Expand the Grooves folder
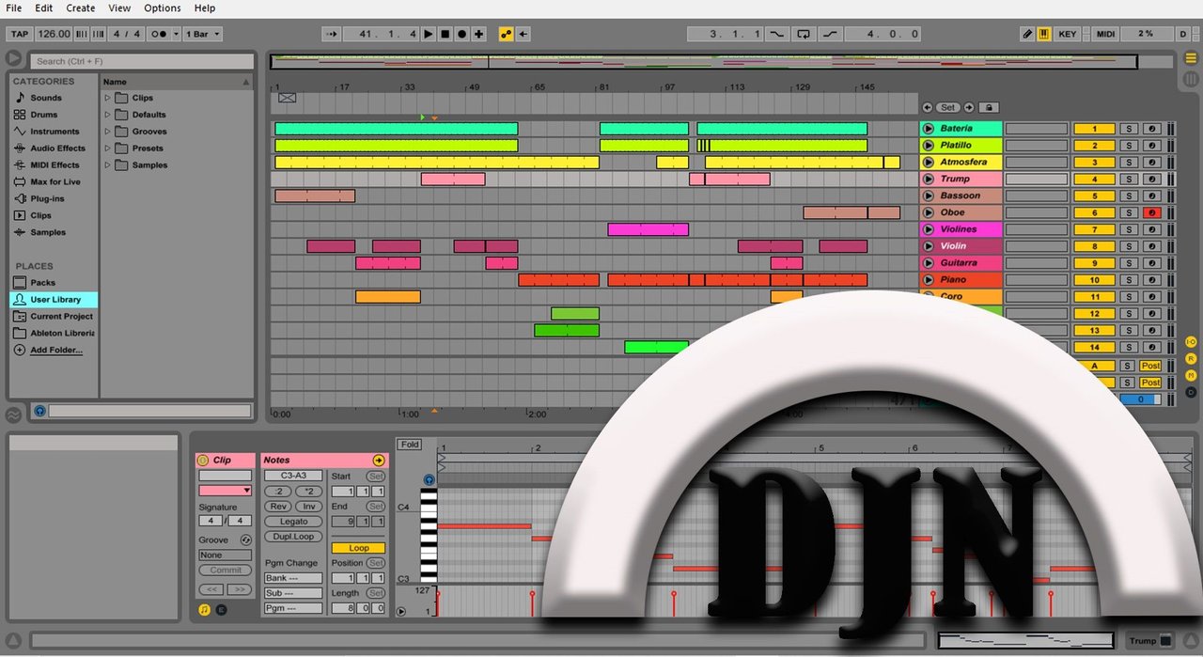 pos(107,132)
